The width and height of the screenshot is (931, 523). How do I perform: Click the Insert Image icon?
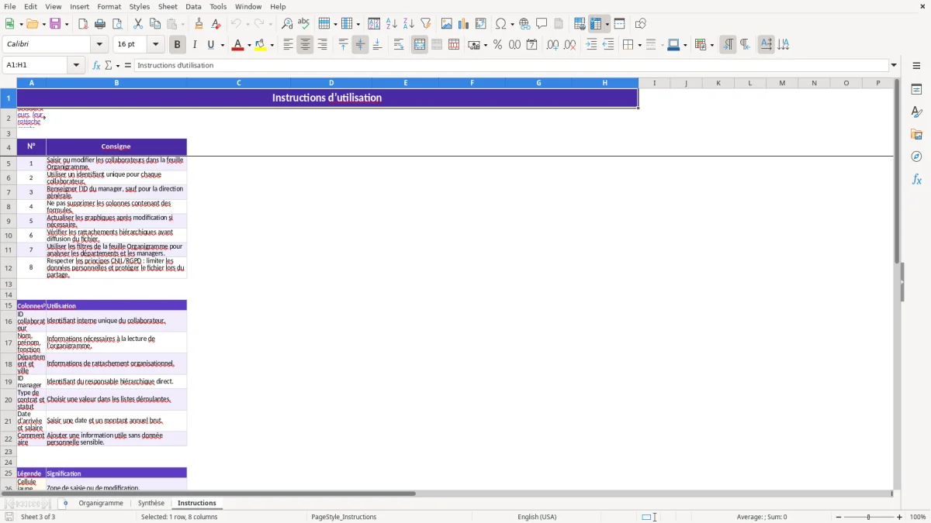(x=447, y=24)
